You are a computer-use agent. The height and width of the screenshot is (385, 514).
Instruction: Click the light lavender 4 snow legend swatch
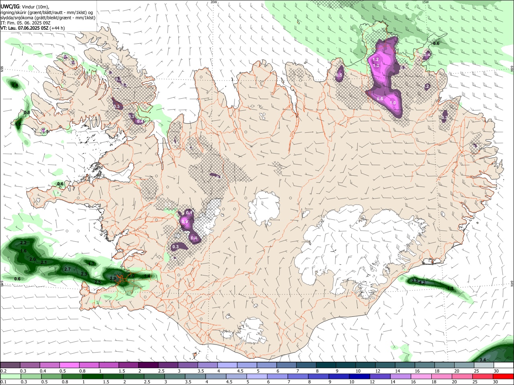pyautogui.click(x=227, y=365)
